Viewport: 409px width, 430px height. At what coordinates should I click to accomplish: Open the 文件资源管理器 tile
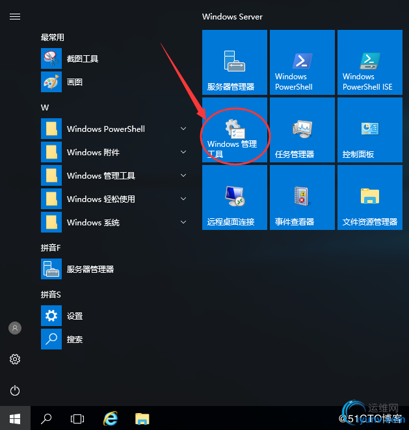click(x=370, y=197)
